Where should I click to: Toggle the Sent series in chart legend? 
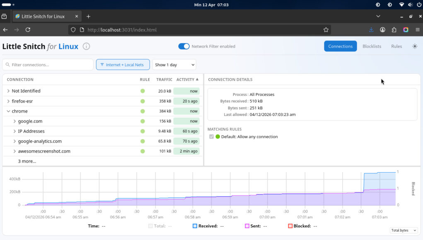click(x=247, y=226)
